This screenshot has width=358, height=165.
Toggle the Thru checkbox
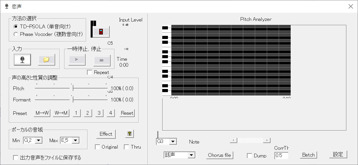coord(132,147)
